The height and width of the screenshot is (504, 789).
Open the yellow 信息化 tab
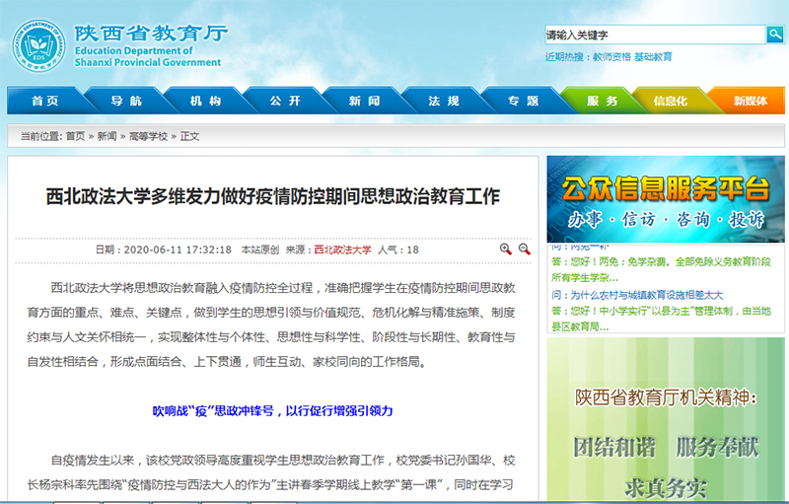coord(671,101)
